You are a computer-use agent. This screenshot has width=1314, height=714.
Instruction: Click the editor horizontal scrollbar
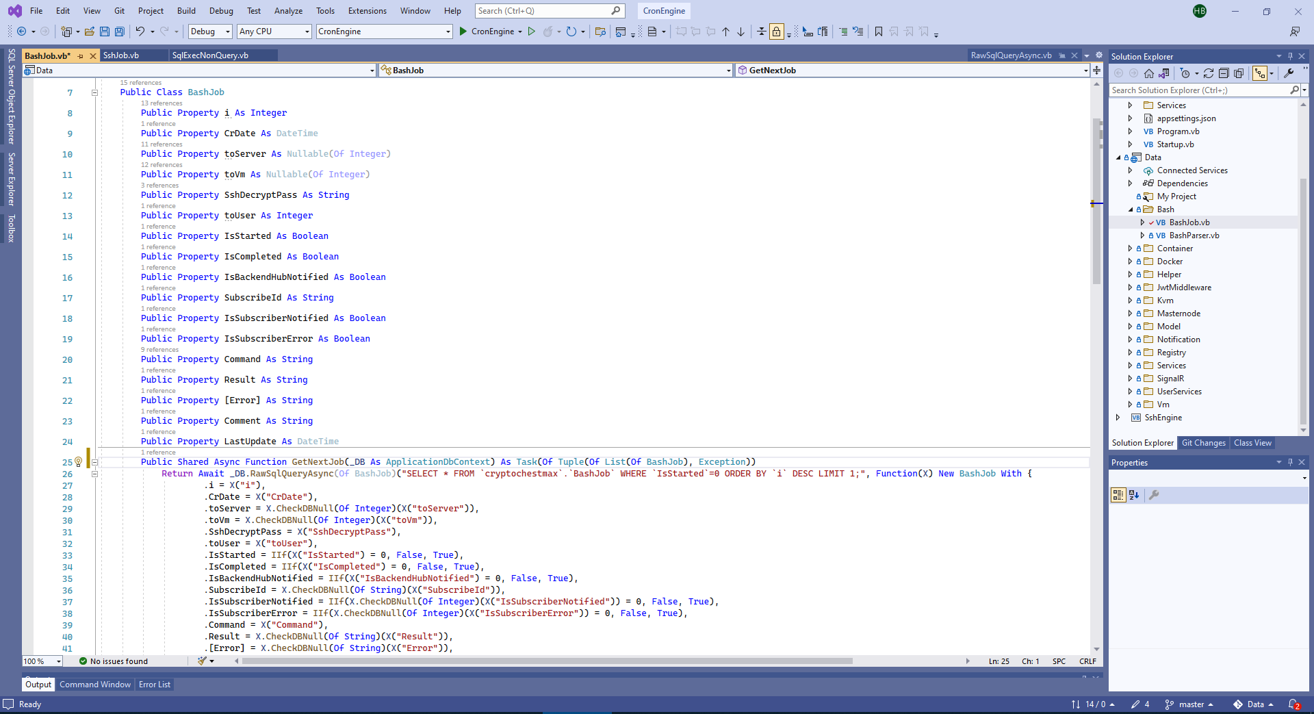547,661
